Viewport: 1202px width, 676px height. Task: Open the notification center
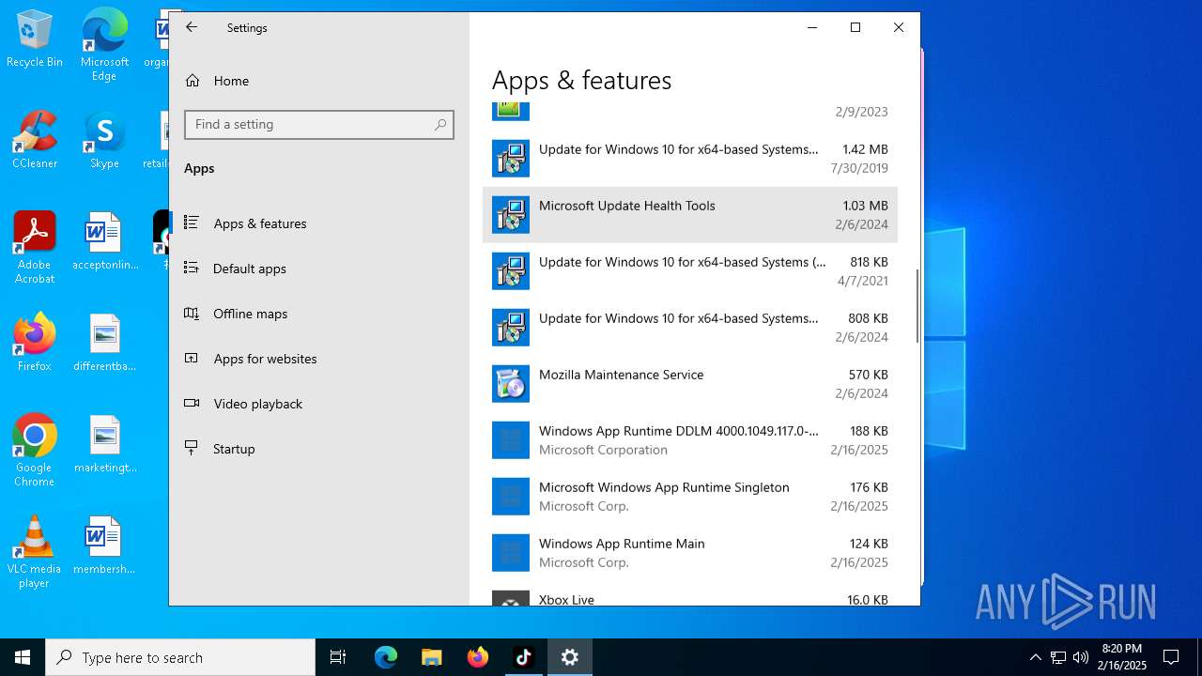click(x=1171, y=657)
